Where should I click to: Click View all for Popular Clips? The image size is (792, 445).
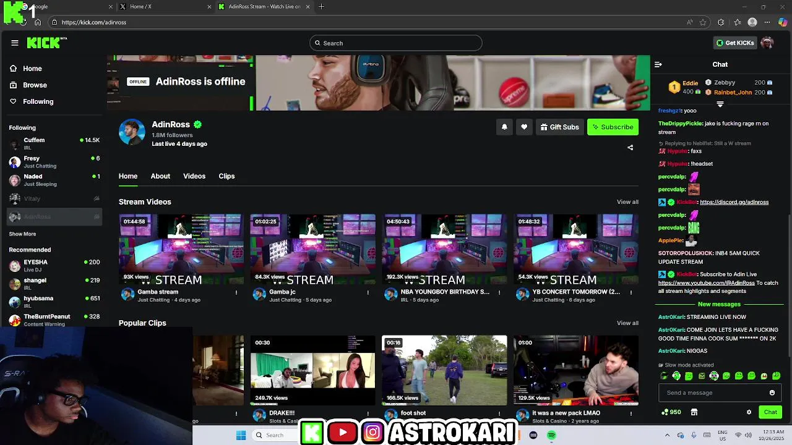(x=627, y=323)
